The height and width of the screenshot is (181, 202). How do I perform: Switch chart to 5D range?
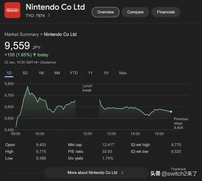25,73
